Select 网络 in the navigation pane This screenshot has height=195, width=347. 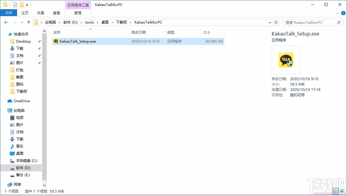[17, 184]
